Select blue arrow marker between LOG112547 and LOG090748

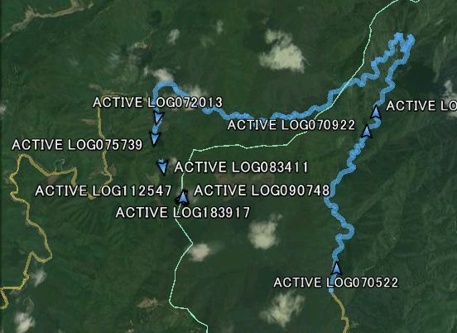click(x=182, y=197)
